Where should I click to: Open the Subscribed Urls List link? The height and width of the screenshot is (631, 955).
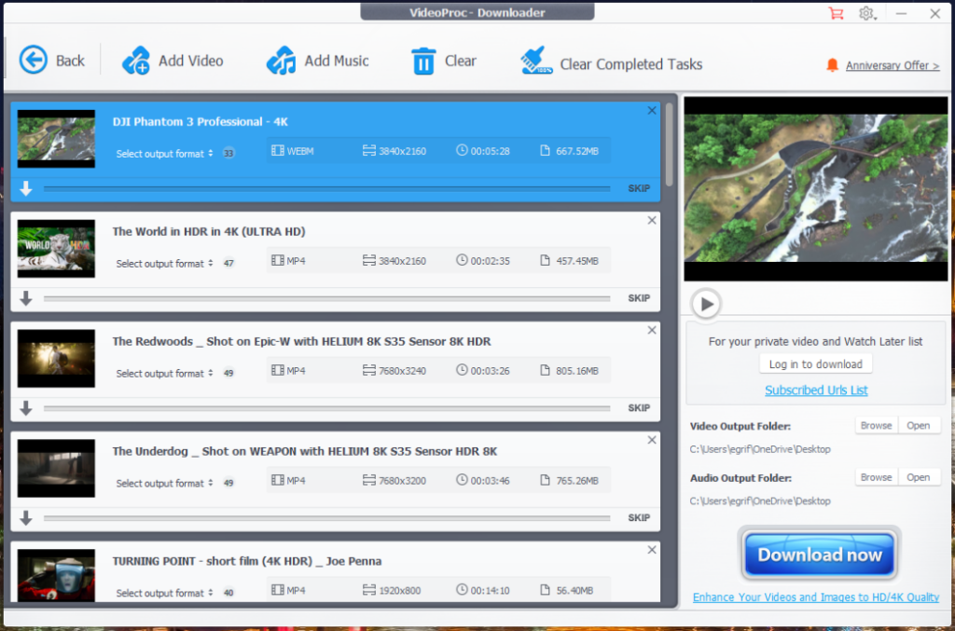coord(816,391)
